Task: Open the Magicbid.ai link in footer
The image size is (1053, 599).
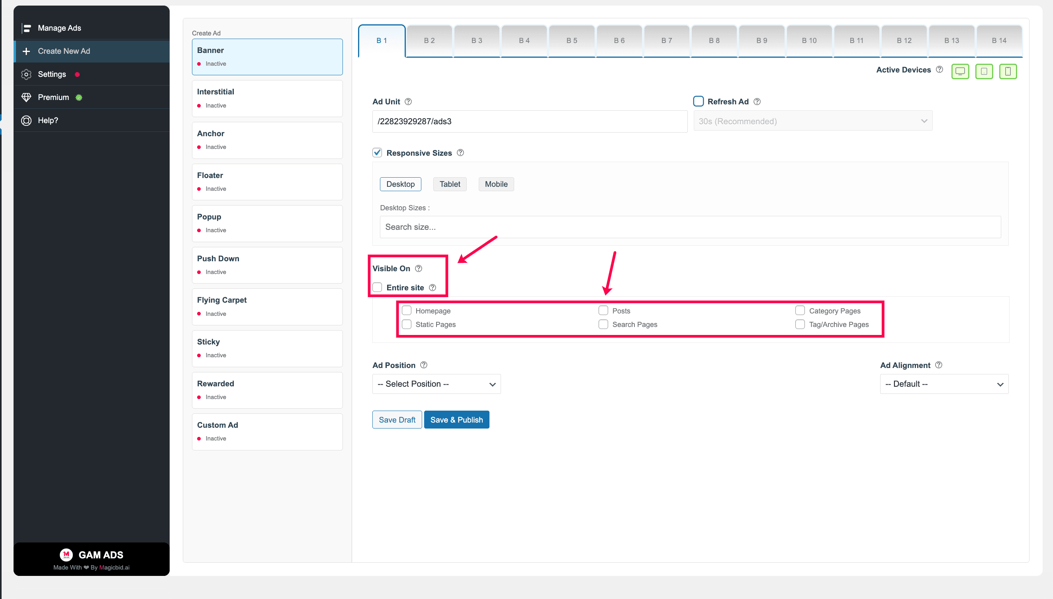Action: (114, 567)
